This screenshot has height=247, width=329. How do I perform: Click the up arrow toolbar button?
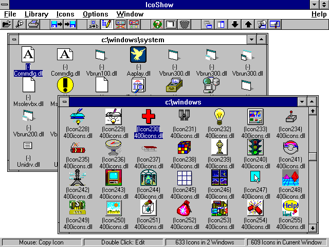tap(248, 24)
